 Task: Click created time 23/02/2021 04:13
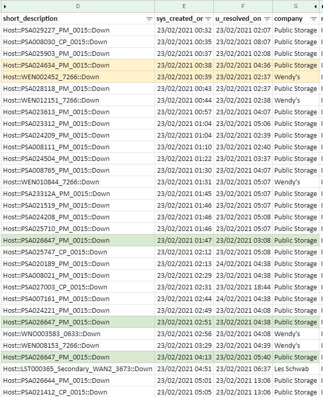pyautogui.click(x=184, y=357)
